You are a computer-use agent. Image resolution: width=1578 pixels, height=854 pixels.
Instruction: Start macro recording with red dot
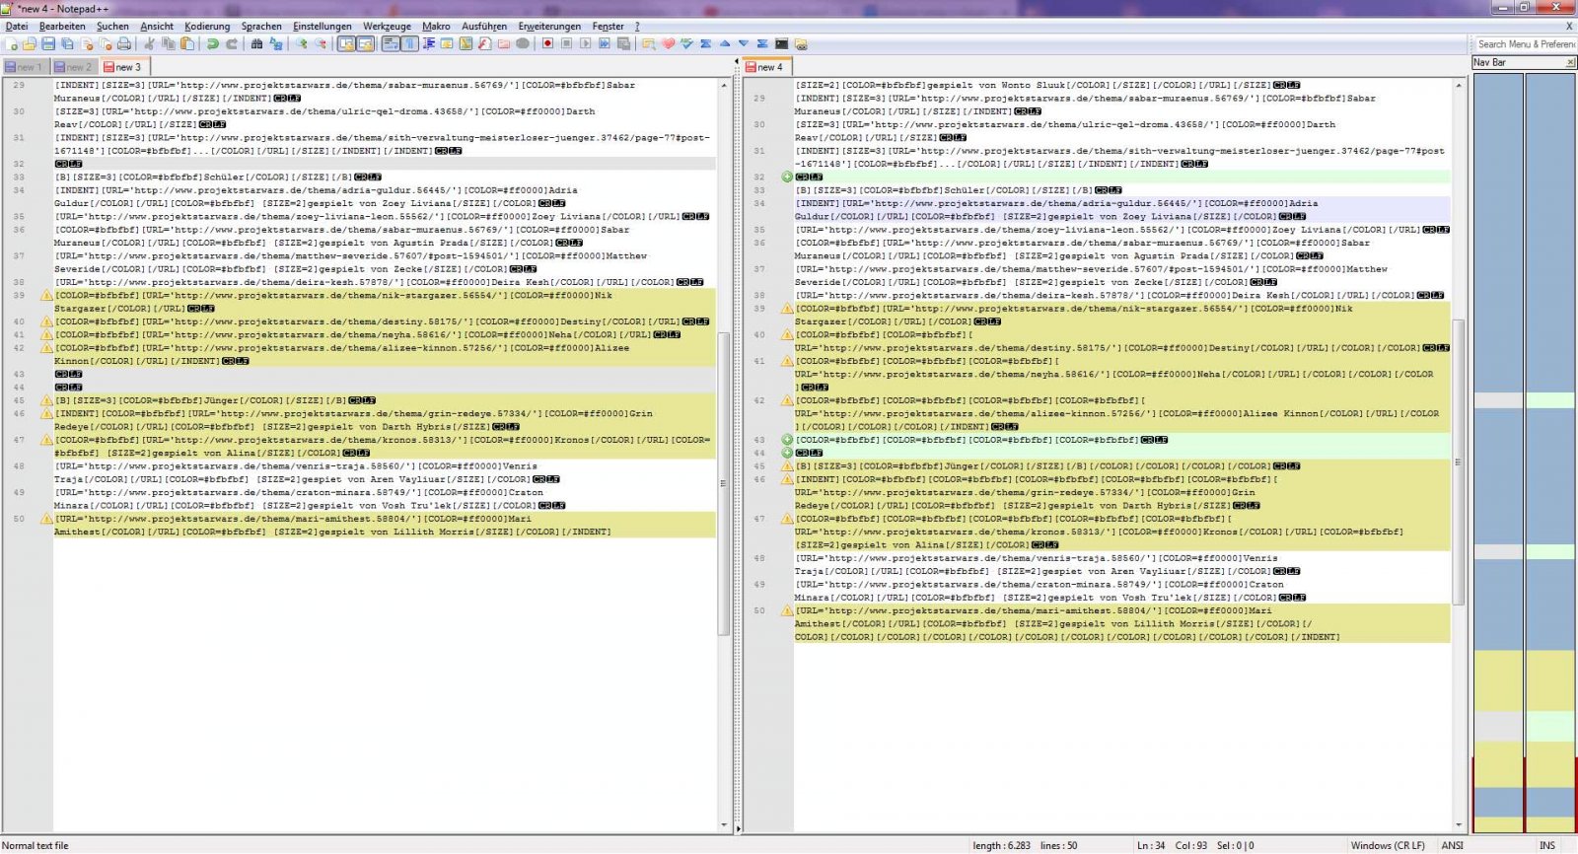[x=547, y=43]
